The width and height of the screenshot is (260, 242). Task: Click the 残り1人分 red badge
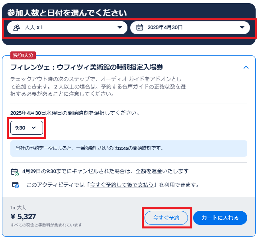click(x=23, y=55)
